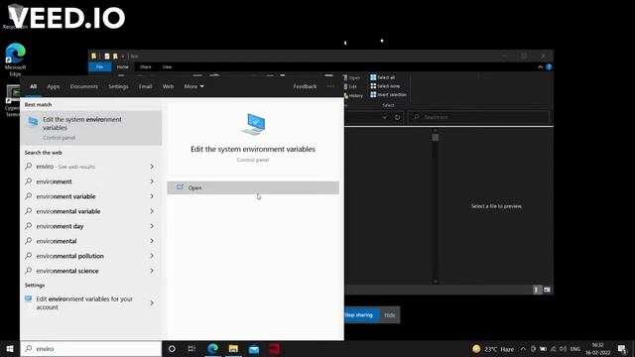Open the Microsoft Edge desktop shortcut
Image resolution: width=635 pixels, height=357 pixels.
[x=16, y=59]
